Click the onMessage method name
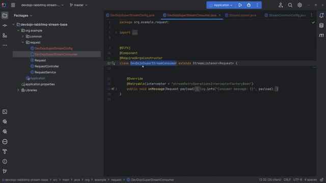Viewport: 326px width, 183px height. tap(156, 89)
